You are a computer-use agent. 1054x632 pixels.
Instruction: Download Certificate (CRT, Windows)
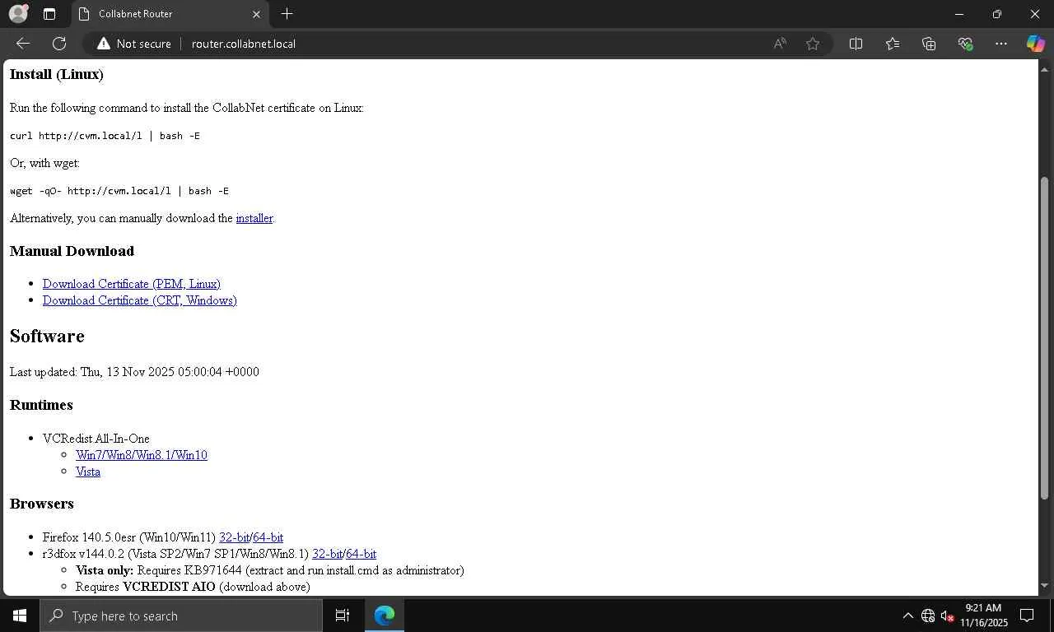tap(140, 300)
